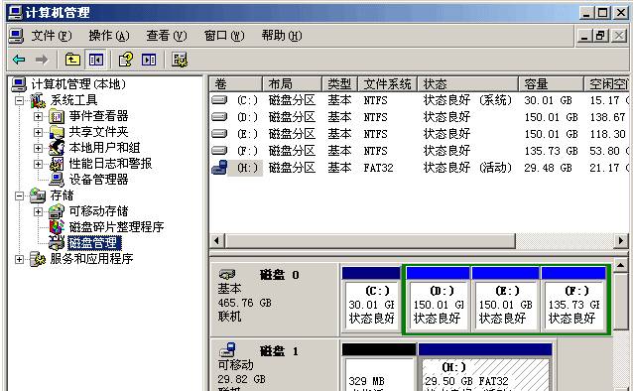This screenshot has width=633, height=391.
Task: Click the FAT32 file system cell
Action: pyautogui.click(x=378, y=168)
